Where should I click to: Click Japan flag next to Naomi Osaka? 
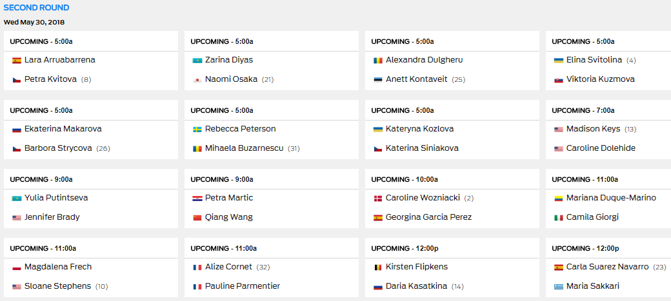197,80
